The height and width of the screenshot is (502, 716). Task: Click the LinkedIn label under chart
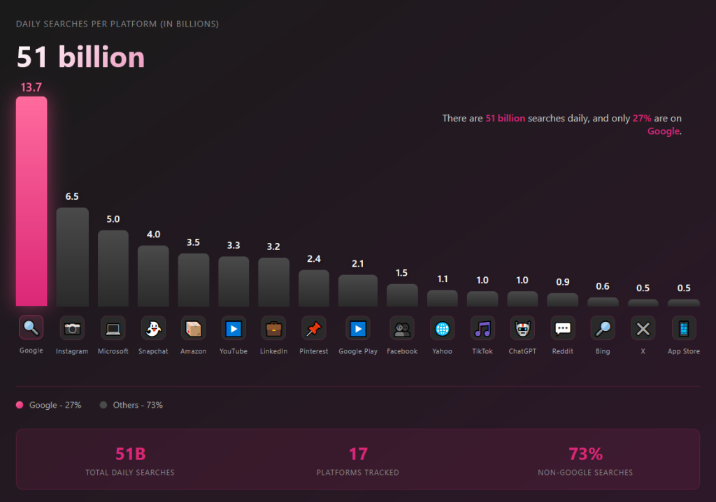[273, 351]
